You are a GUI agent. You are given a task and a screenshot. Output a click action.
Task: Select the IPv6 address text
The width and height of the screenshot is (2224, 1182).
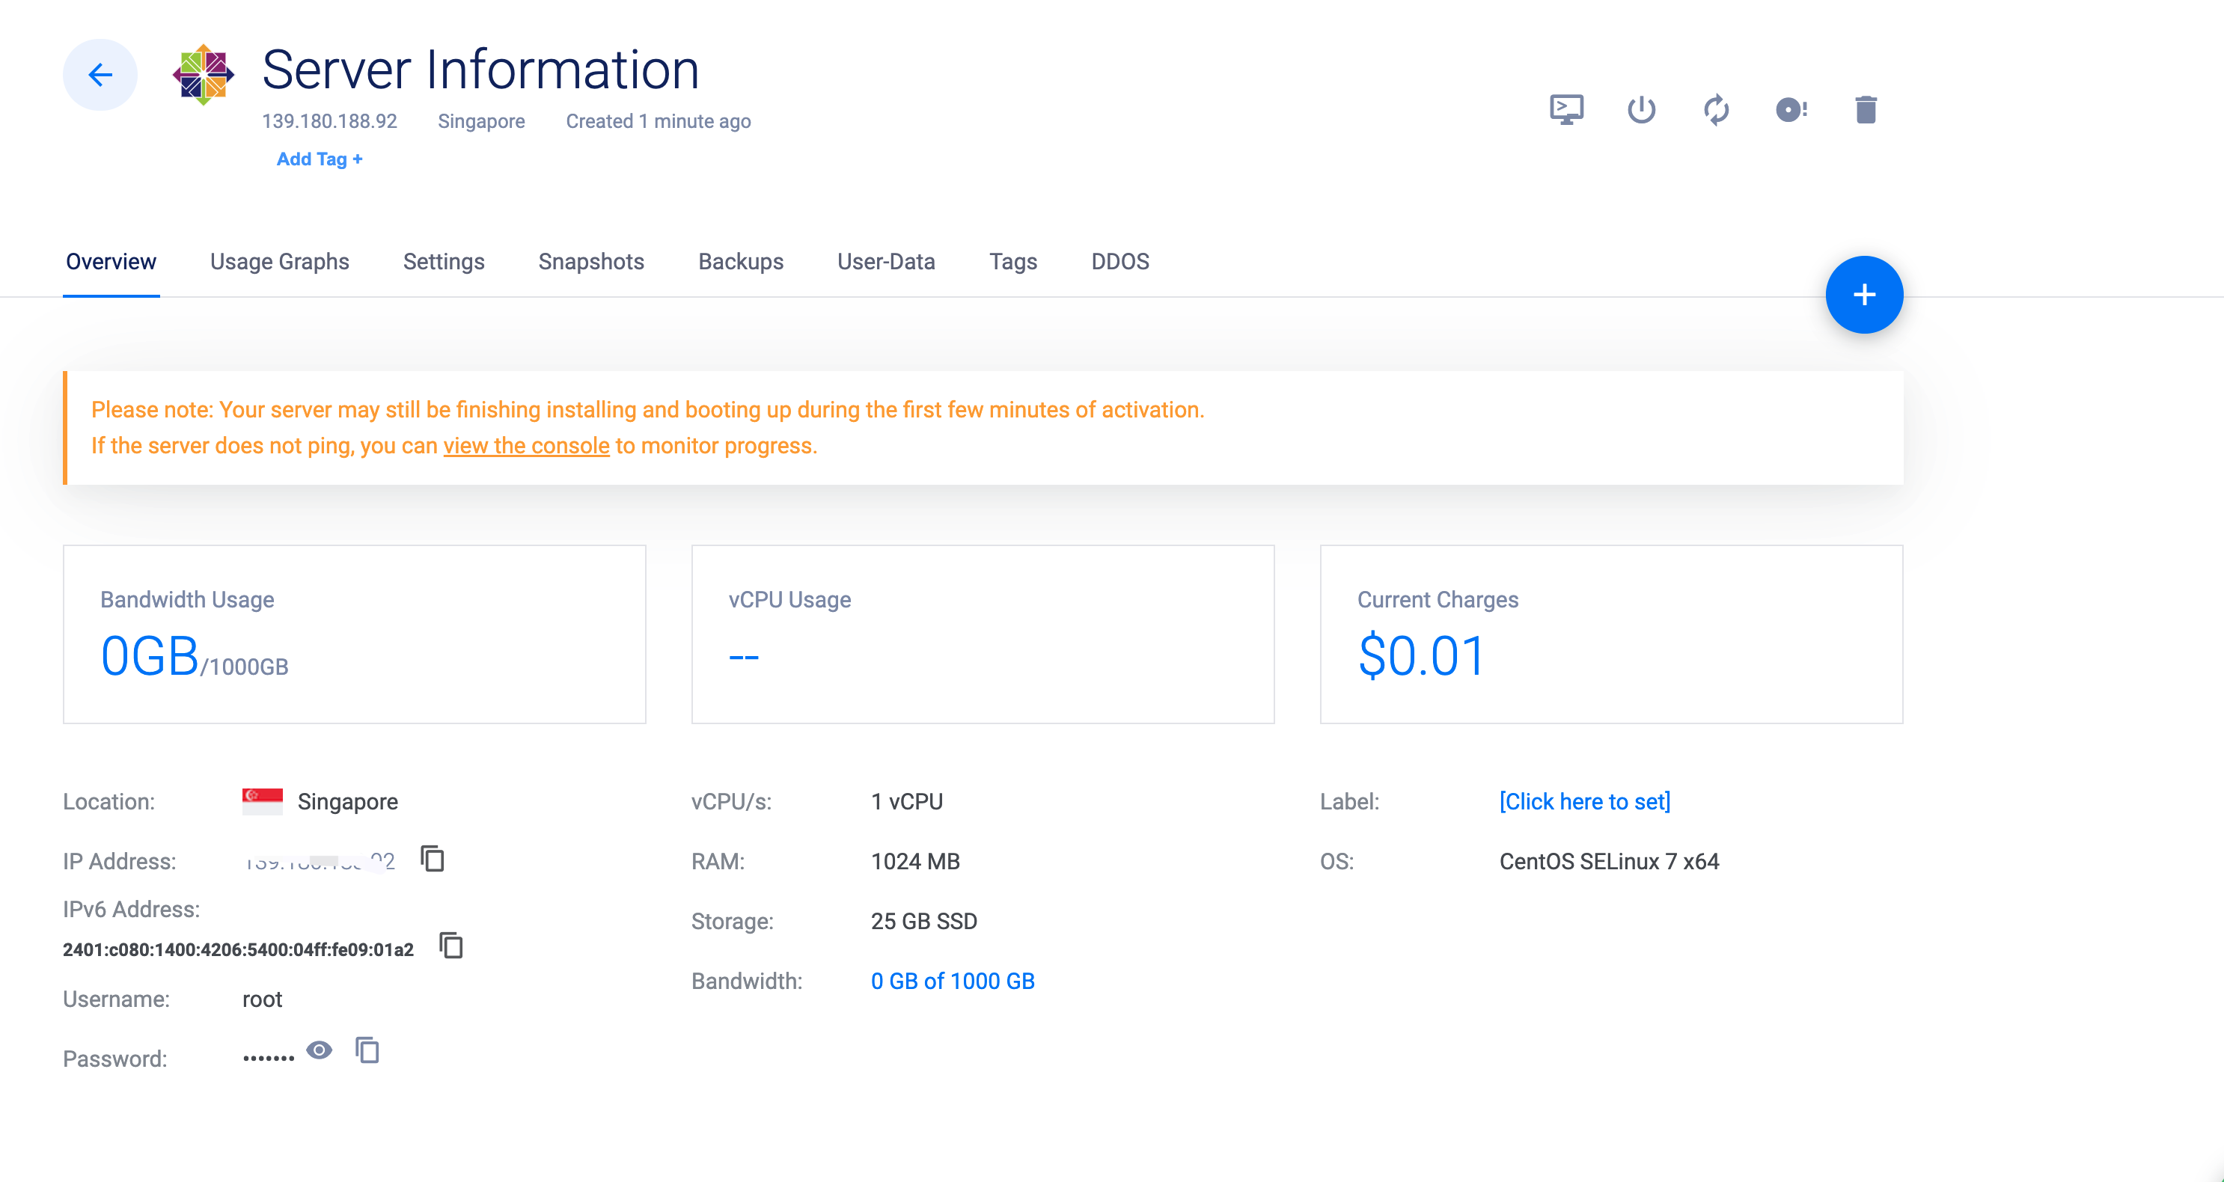pos(238,951)
